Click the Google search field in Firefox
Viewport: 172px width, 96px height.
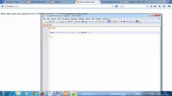tap(132, 6)
